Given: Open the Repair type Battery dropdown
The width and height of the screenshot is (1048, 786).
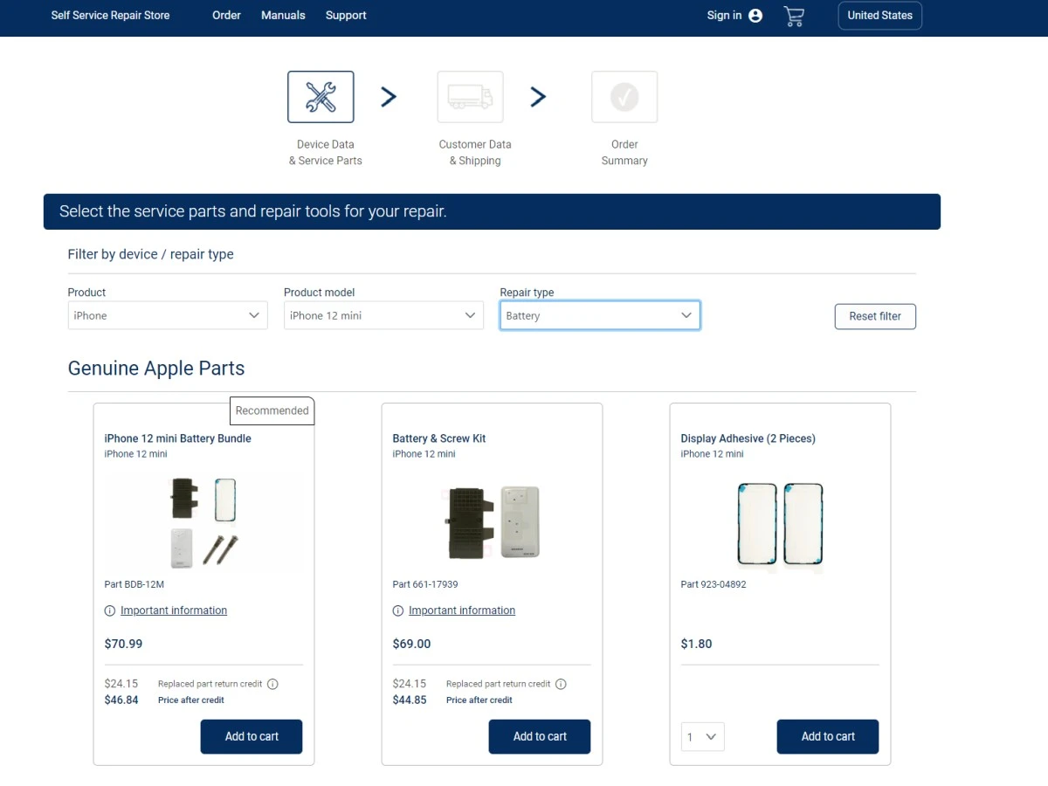Looking at the screenshot, I should pyautogui.click(x=600, y=315).
